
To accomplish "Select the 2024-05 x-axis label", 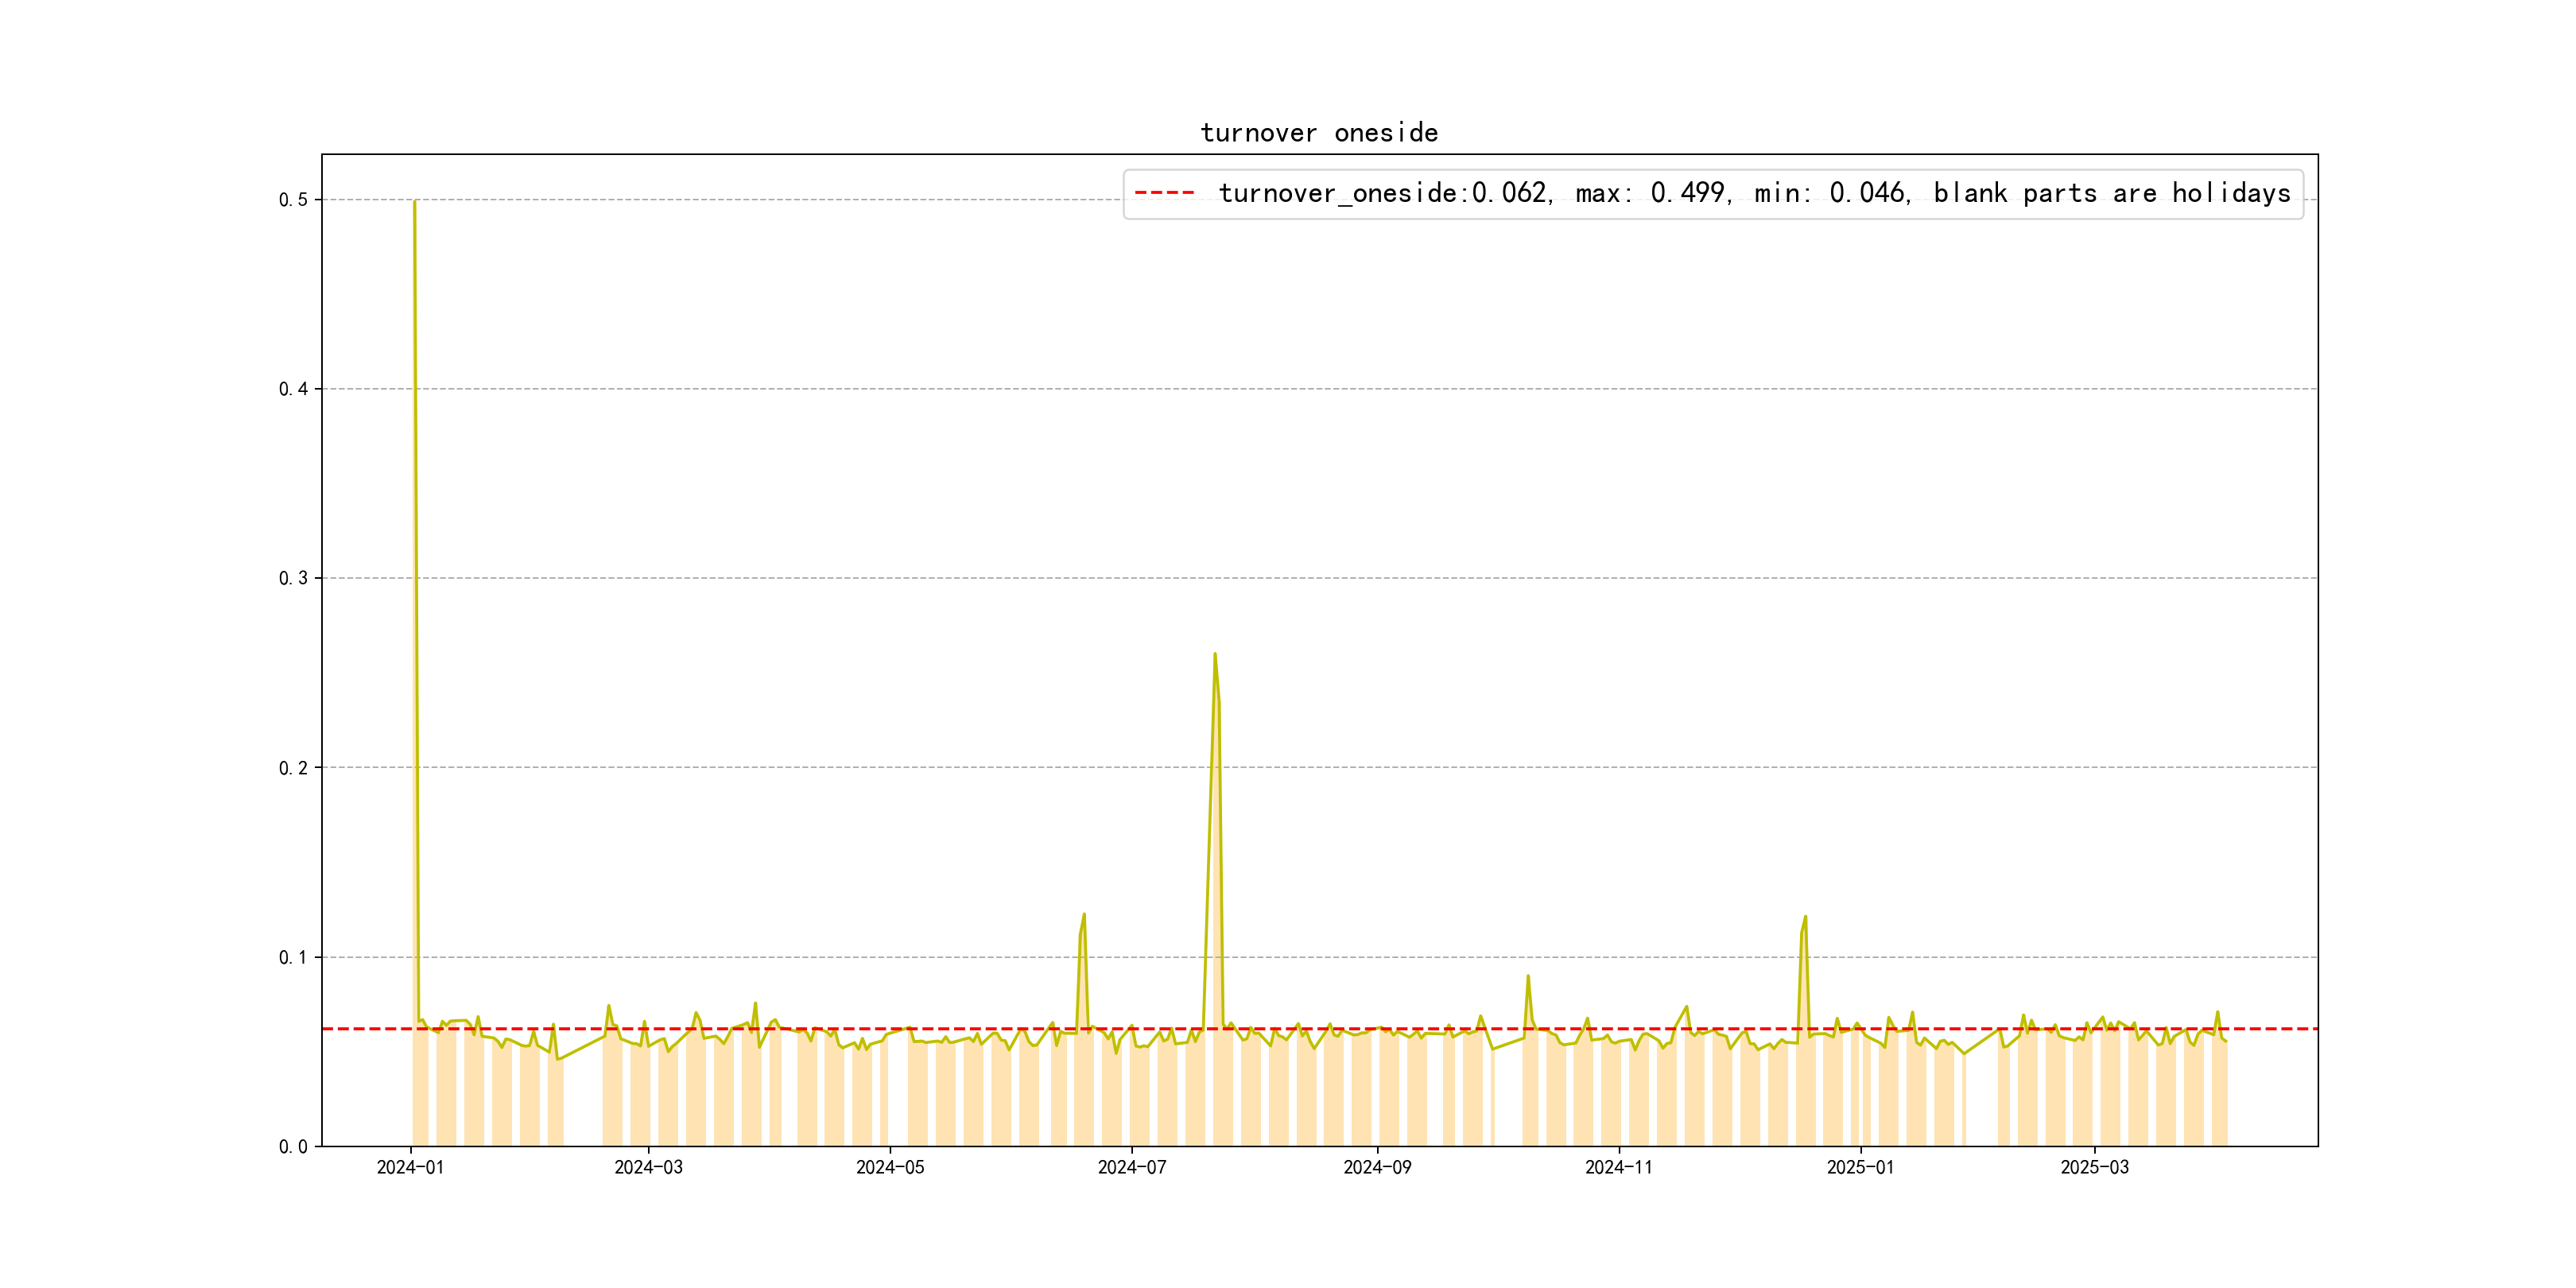I will coord(890,1167).
